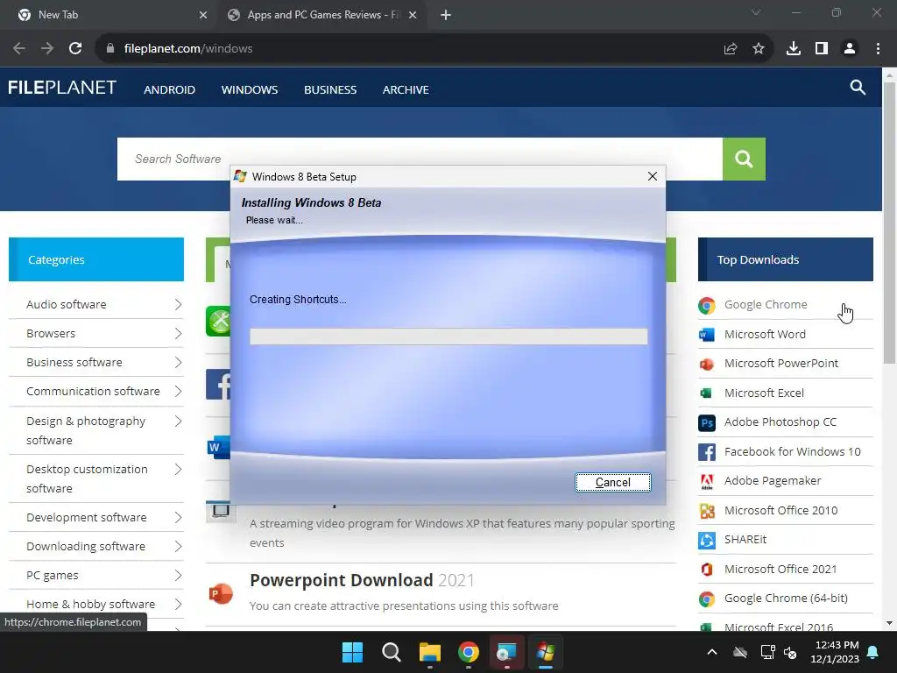Expand the Communication software category
The image size is (897, 673).
(178, 392)
